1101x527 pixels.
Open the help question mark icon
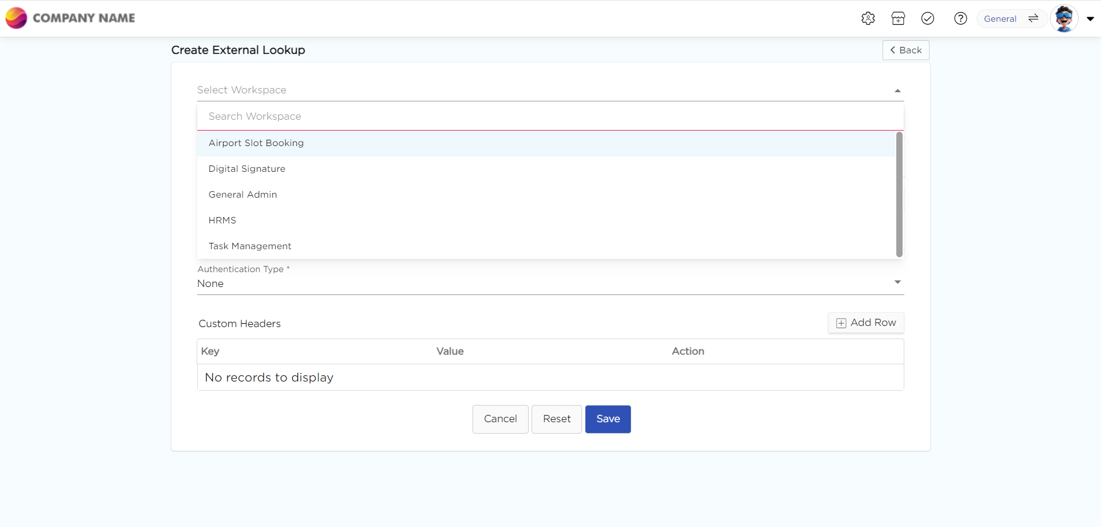(960, 18)
